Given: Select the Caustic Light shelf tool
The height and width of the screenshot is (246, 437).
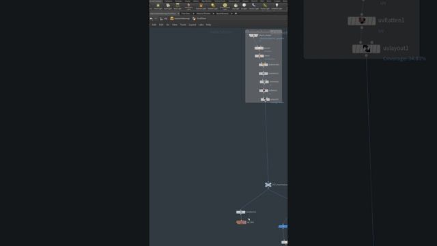Looking at the screenshot, I should point(254,6).
